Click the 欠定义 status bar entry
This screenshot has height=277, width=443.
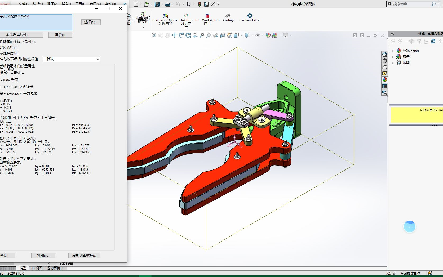391,274
